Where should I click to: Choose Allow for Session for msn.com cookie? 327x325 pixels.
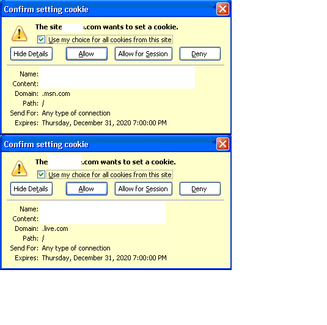pyautogui.click(x=144, y=54)
